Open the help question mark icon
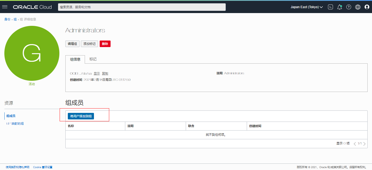 coord(349,7)
